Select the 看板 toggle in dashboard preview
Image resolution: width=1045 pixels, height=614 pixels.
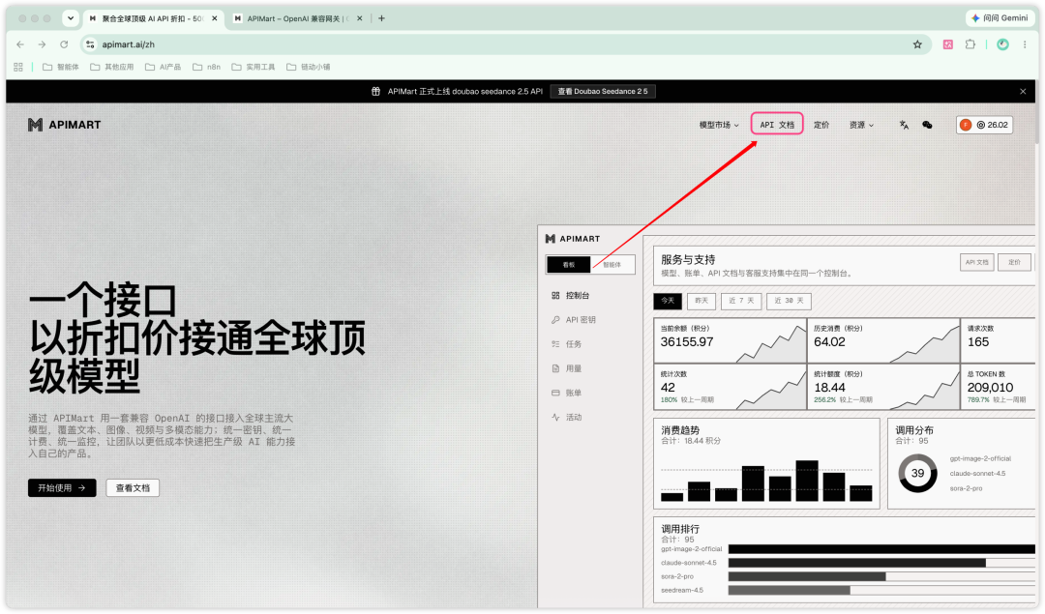[x=569, y=264]
